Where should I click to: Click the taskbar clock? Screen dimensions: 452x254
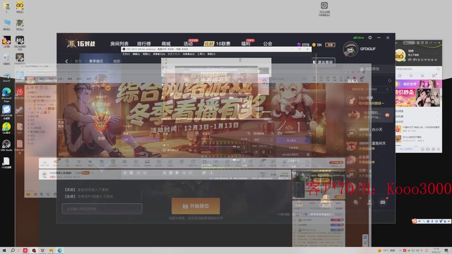(x=437, y=250)
